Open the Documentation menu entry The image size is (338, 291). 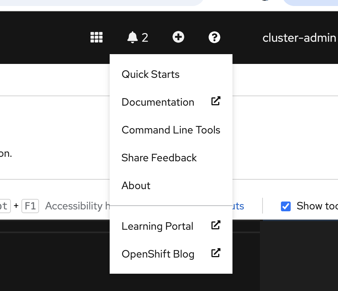pyautogui.click(x=158, y=102)
